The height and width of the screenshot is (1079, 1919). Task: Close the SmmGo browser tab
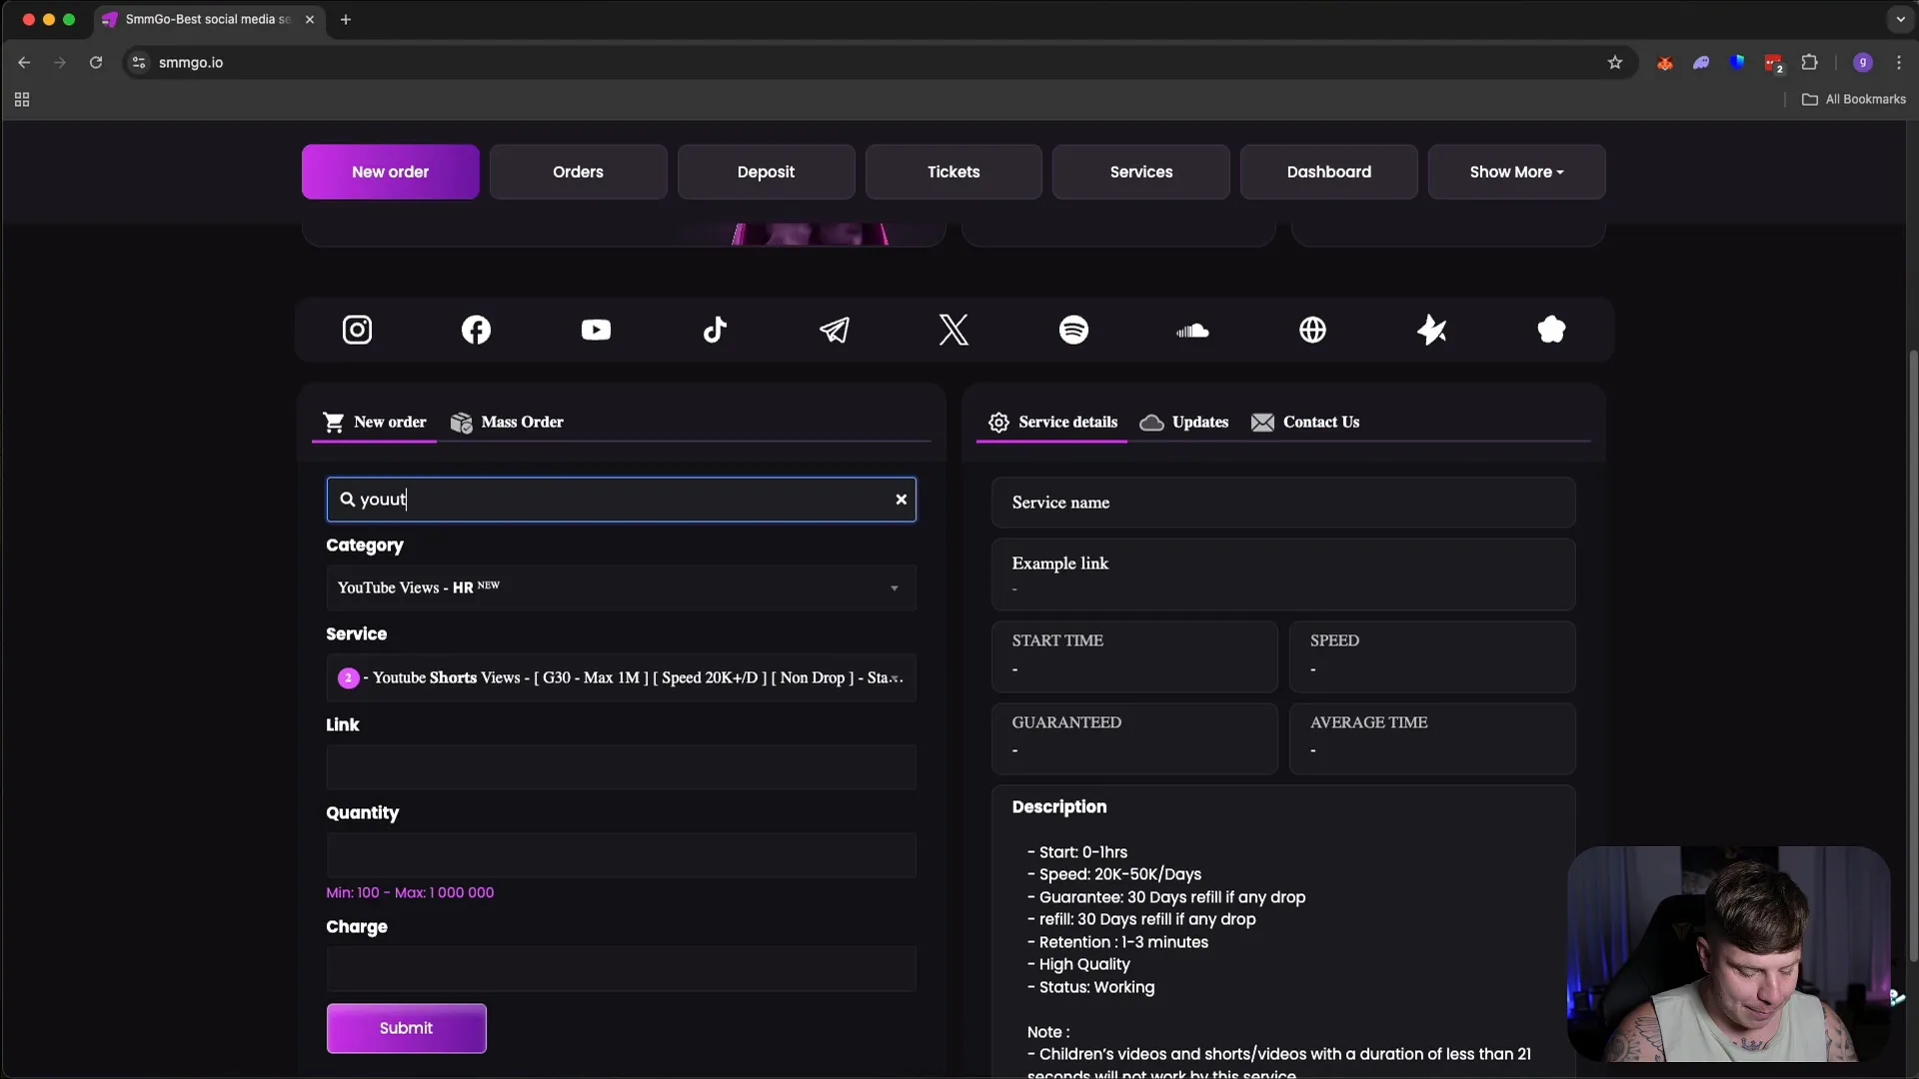click(x=310, y=19)
